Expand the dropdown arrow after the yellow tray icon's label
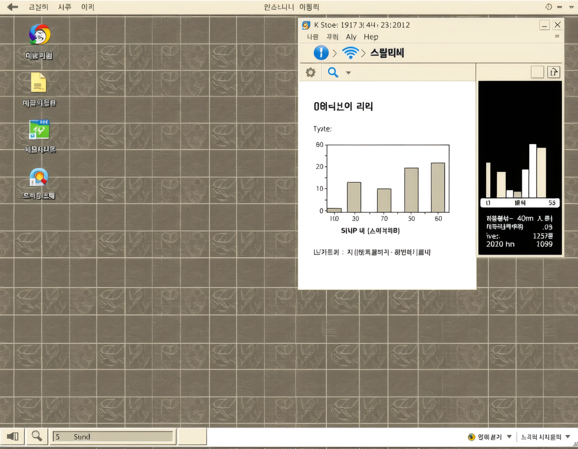The height and width of the screenshot is (449, 578). click(509, 437)
